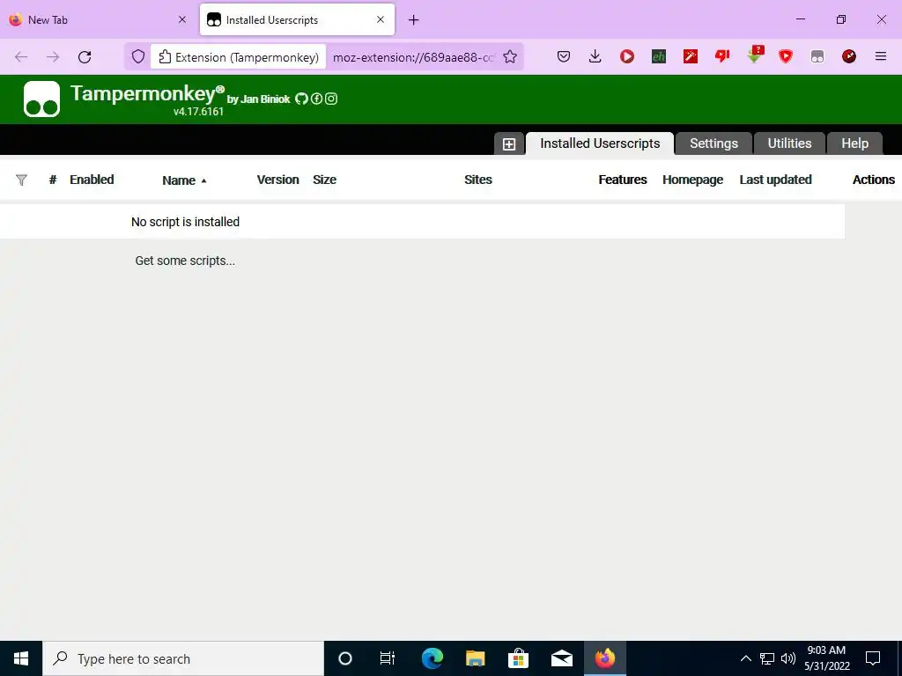The height and width of the screenshot is (676, 902).
Task: Open Cortana circle icon on taskbar
Action: (344, 658)
